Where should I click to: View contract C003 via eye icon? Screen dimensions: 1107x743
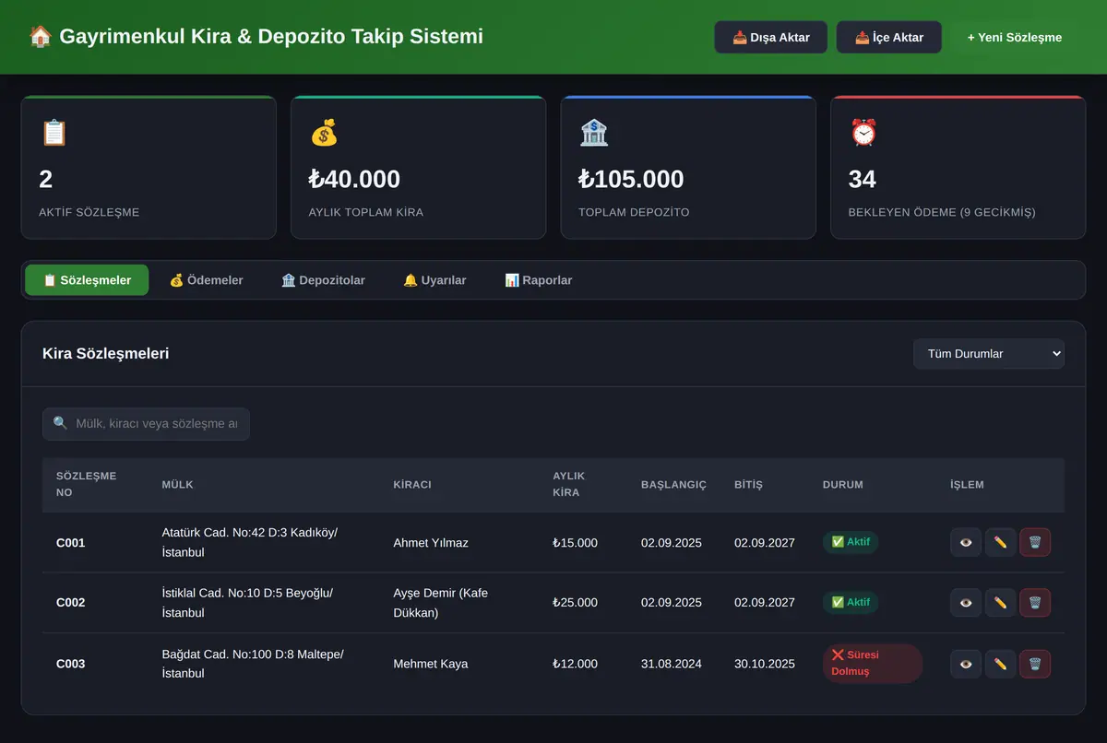click(x=966, y=664)
